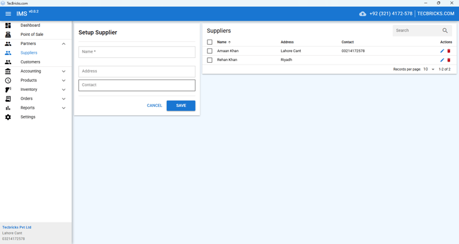Click the Dashboard grid icon
This screenshot has width=459, height=244.
[8, 26]
